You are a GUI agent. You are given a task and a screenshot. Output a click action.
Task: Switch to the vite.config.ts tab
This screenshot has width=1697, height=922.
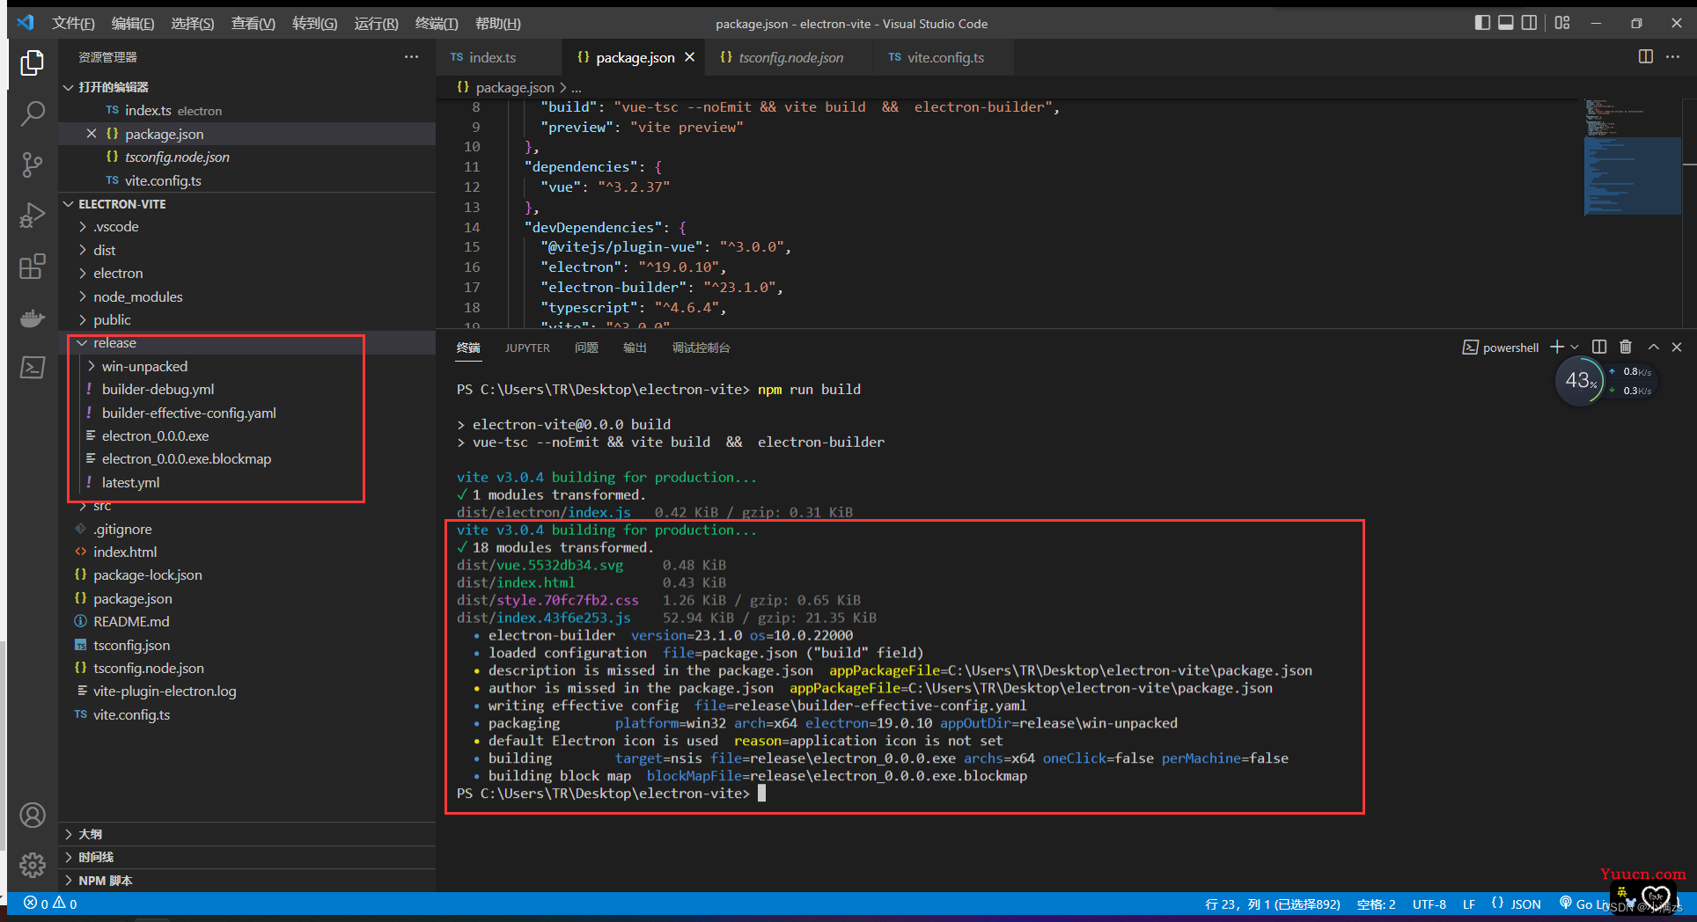[944, 57]
